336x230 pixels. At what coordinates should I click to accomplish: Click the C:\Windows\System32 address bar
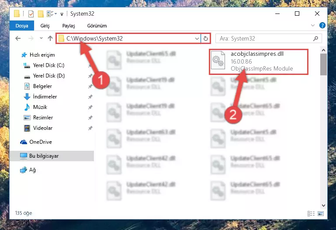(128, 38)
